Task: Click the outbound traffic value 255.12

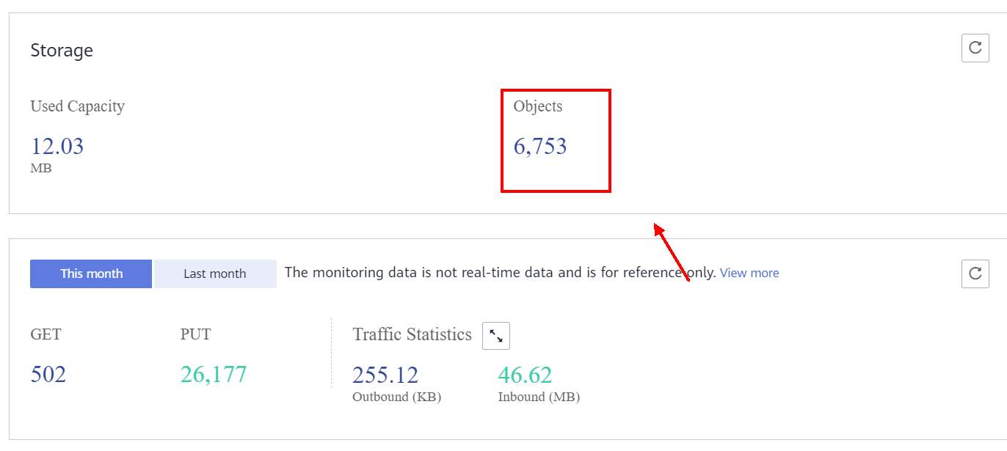Action: pyautogui.click(x=385, y=375)
